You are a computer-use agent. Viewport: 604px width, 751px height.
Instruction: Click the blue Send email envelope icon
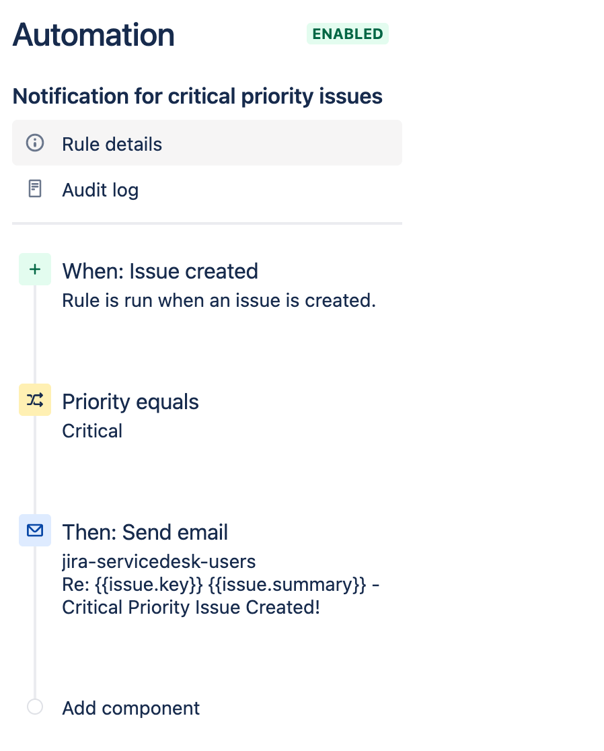coord(34,530)
